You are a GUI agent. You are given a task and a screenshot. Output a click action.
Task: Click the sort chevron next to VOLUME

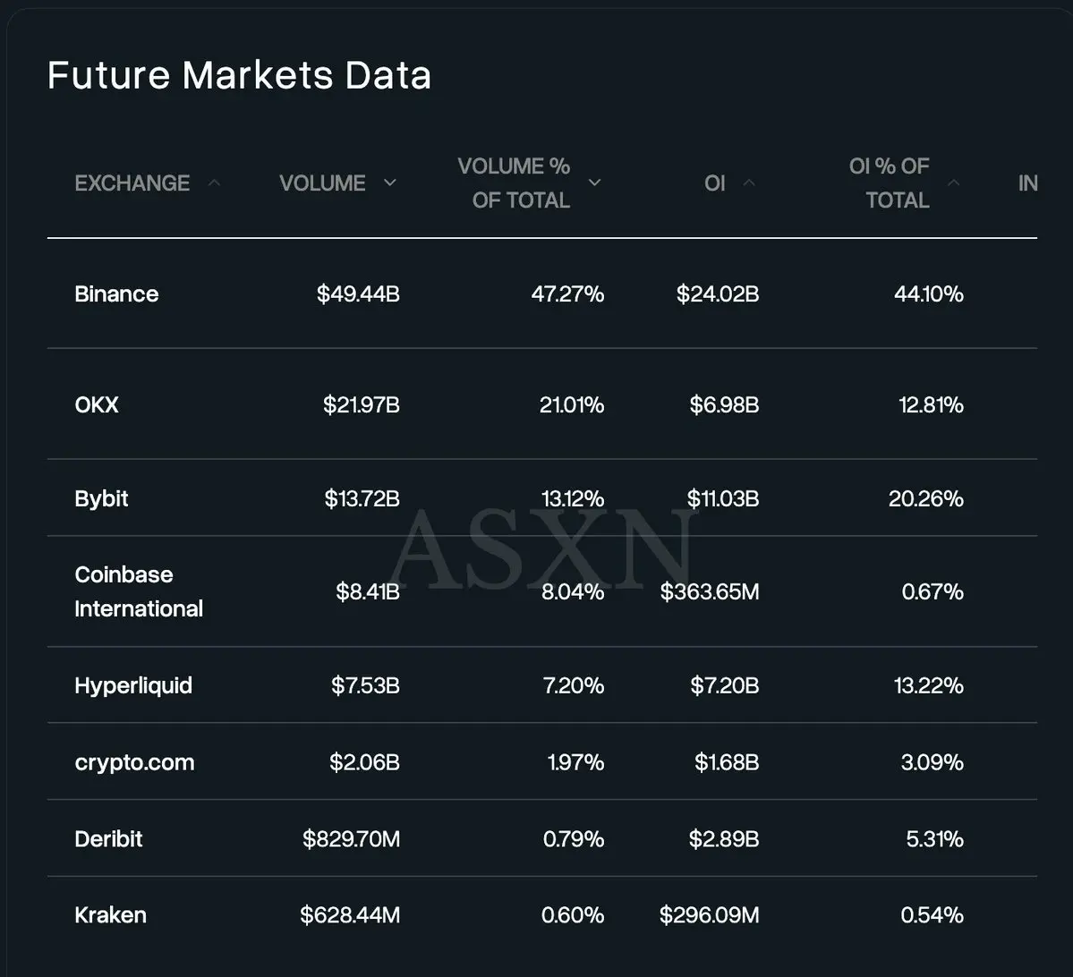pyautogui.click(x=389, y=183)
